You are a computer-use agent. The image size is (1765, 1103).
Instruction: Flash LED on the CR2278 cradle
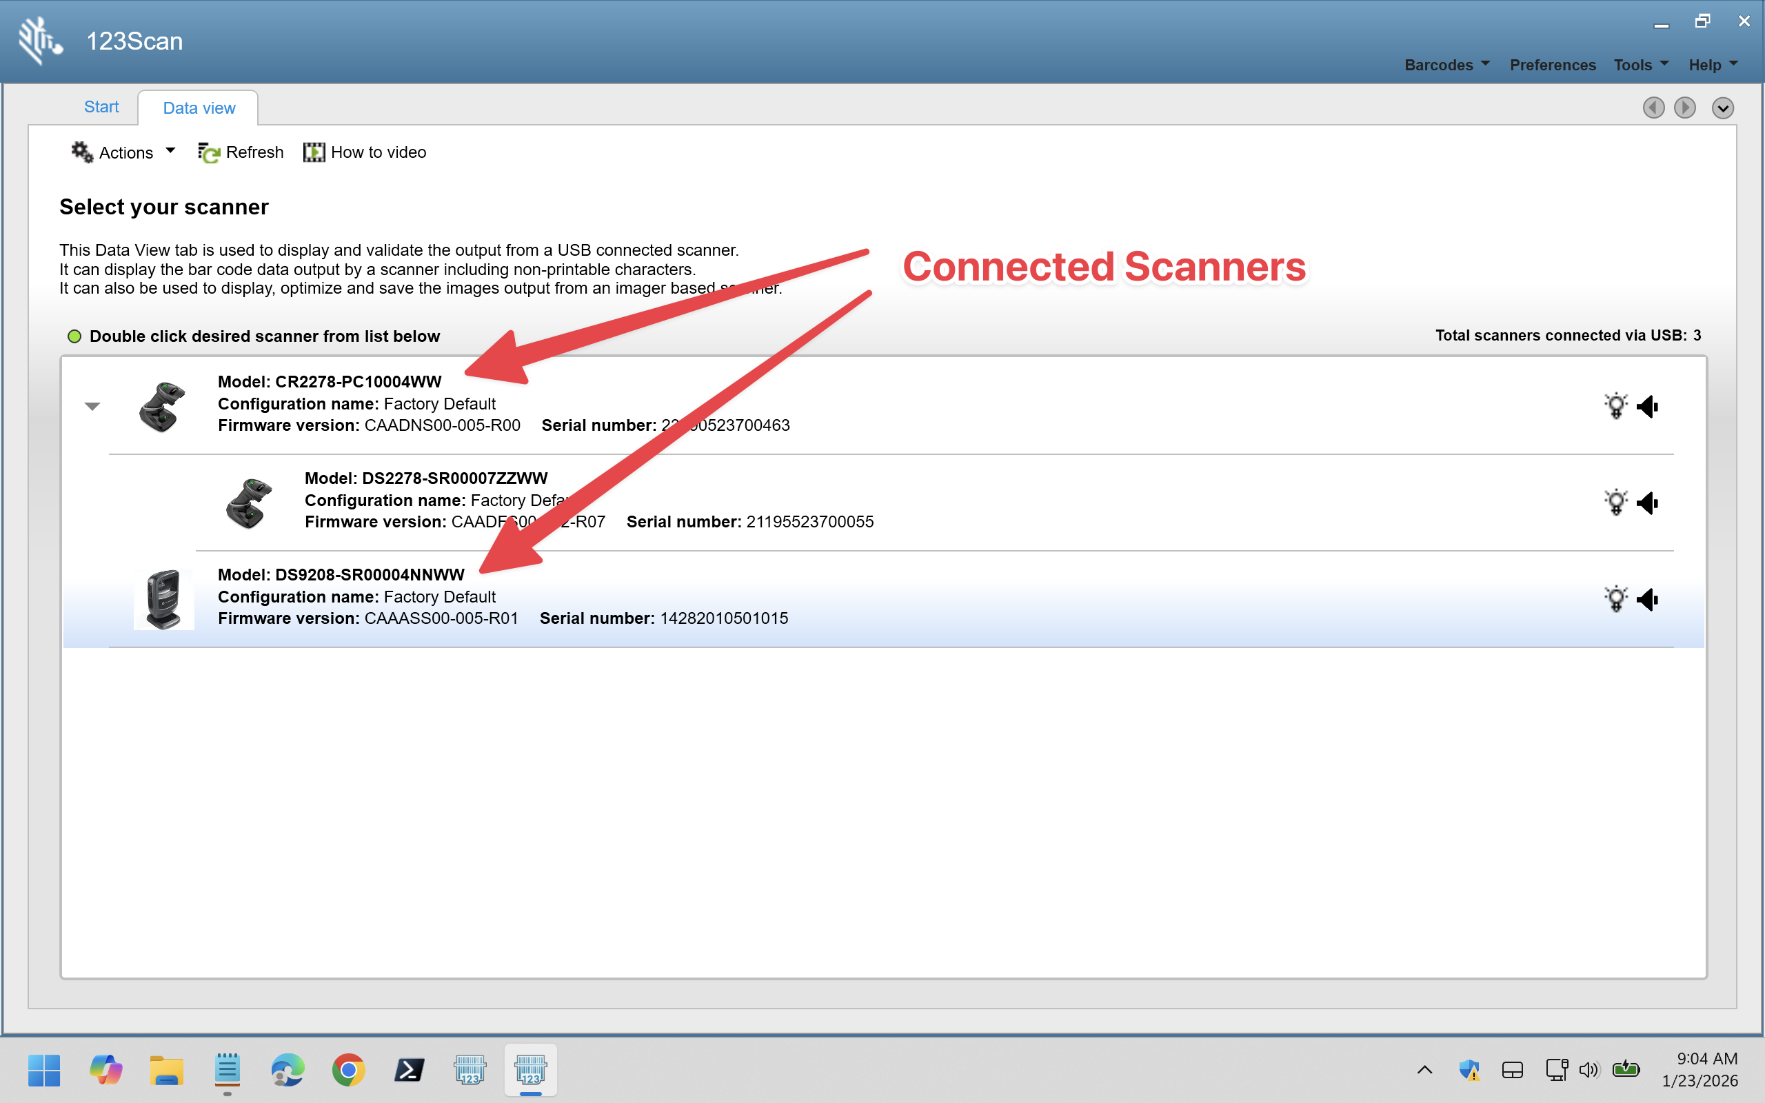tap(1615, 405)
